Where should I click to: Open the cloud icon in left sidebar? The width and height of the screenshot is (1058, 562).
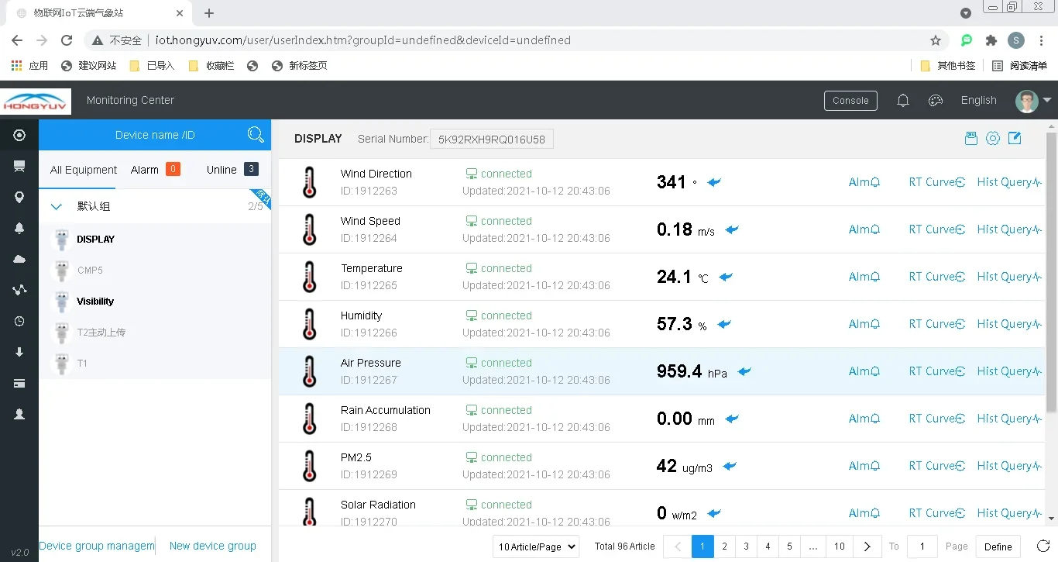pyautogui.click(x=19, y=259)
